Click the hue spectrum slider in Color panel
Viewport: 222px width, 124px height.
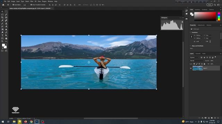tap(219, 17)
